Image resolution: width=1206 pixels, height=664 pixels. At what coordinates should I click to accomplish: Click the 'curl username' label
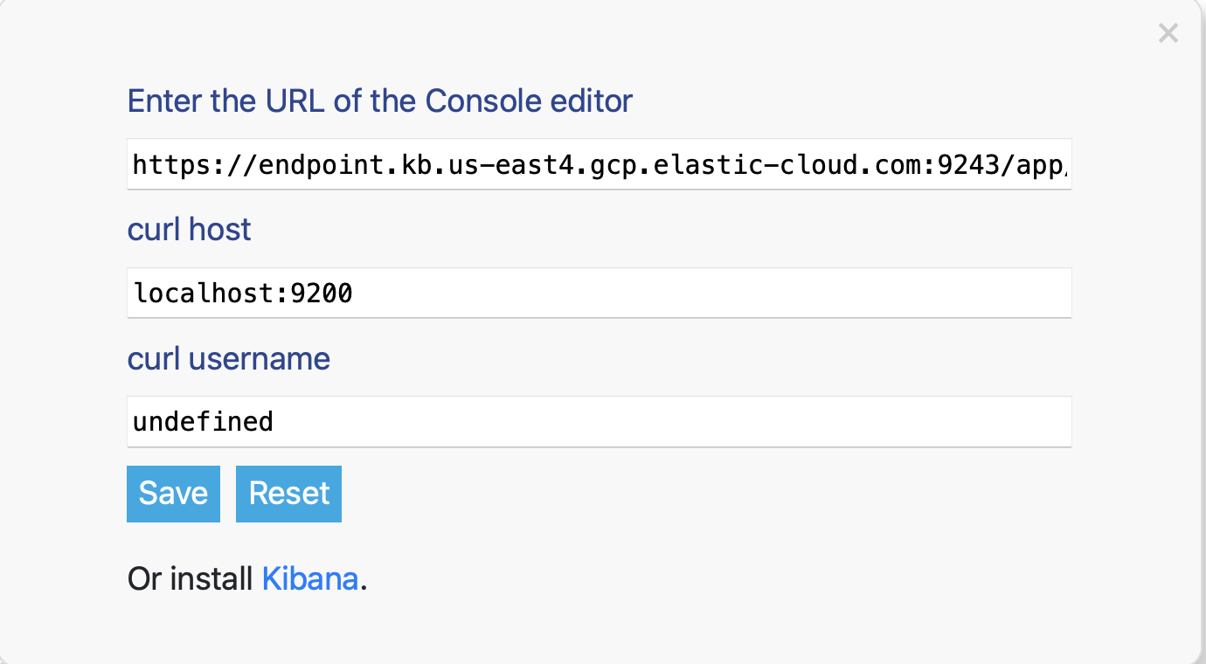(229, 358)
